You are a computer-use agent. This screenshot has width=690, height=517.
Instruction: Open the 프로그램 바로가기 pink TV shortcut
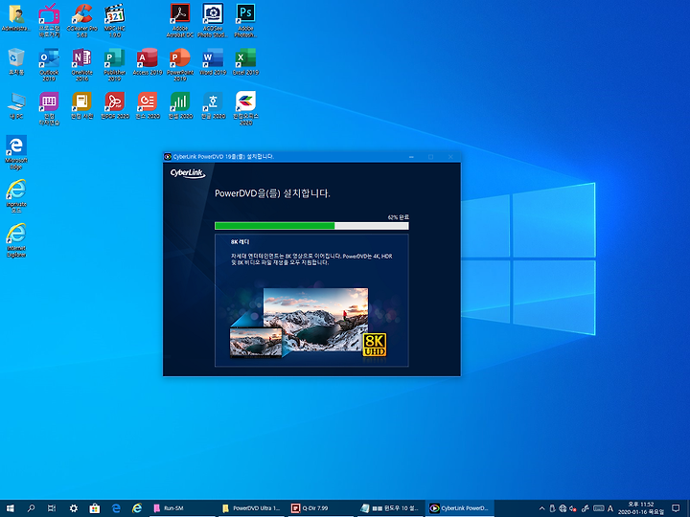pos(49,20)
